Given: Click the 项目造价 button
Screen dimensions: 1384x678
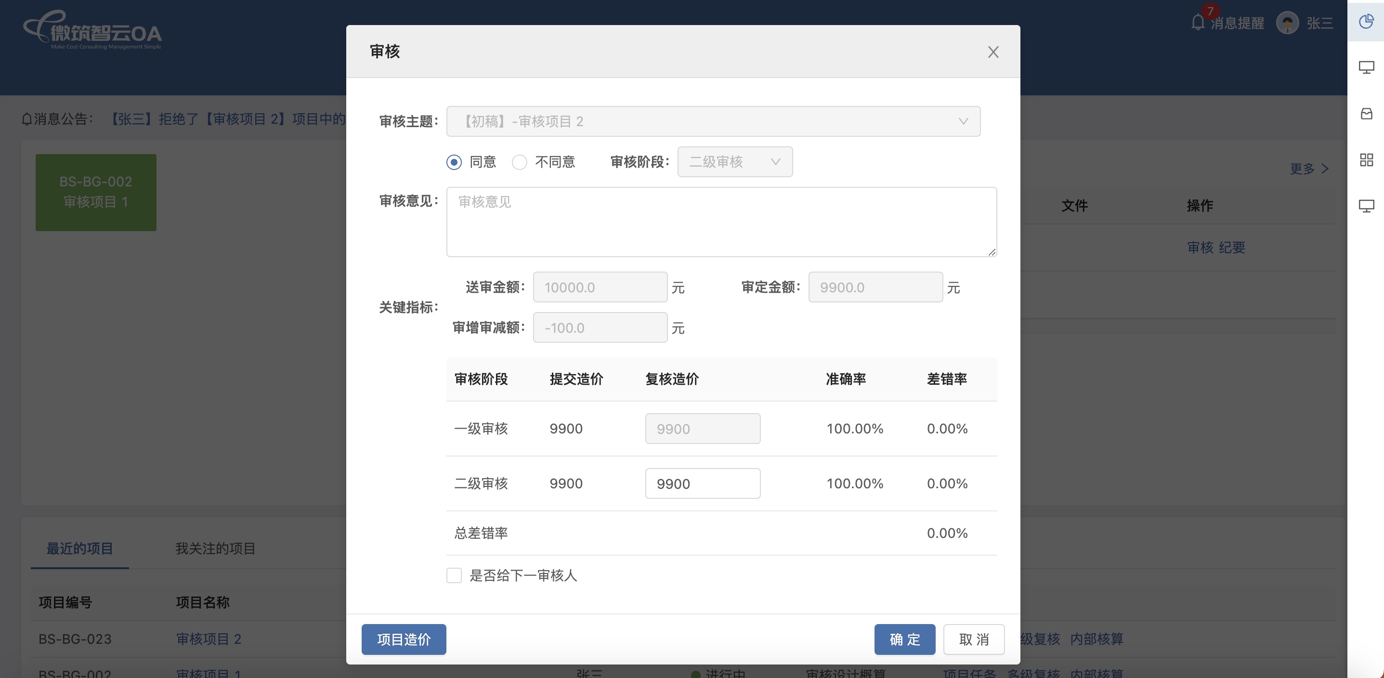Looking at the screenshot, I should [x=404, y=639].
